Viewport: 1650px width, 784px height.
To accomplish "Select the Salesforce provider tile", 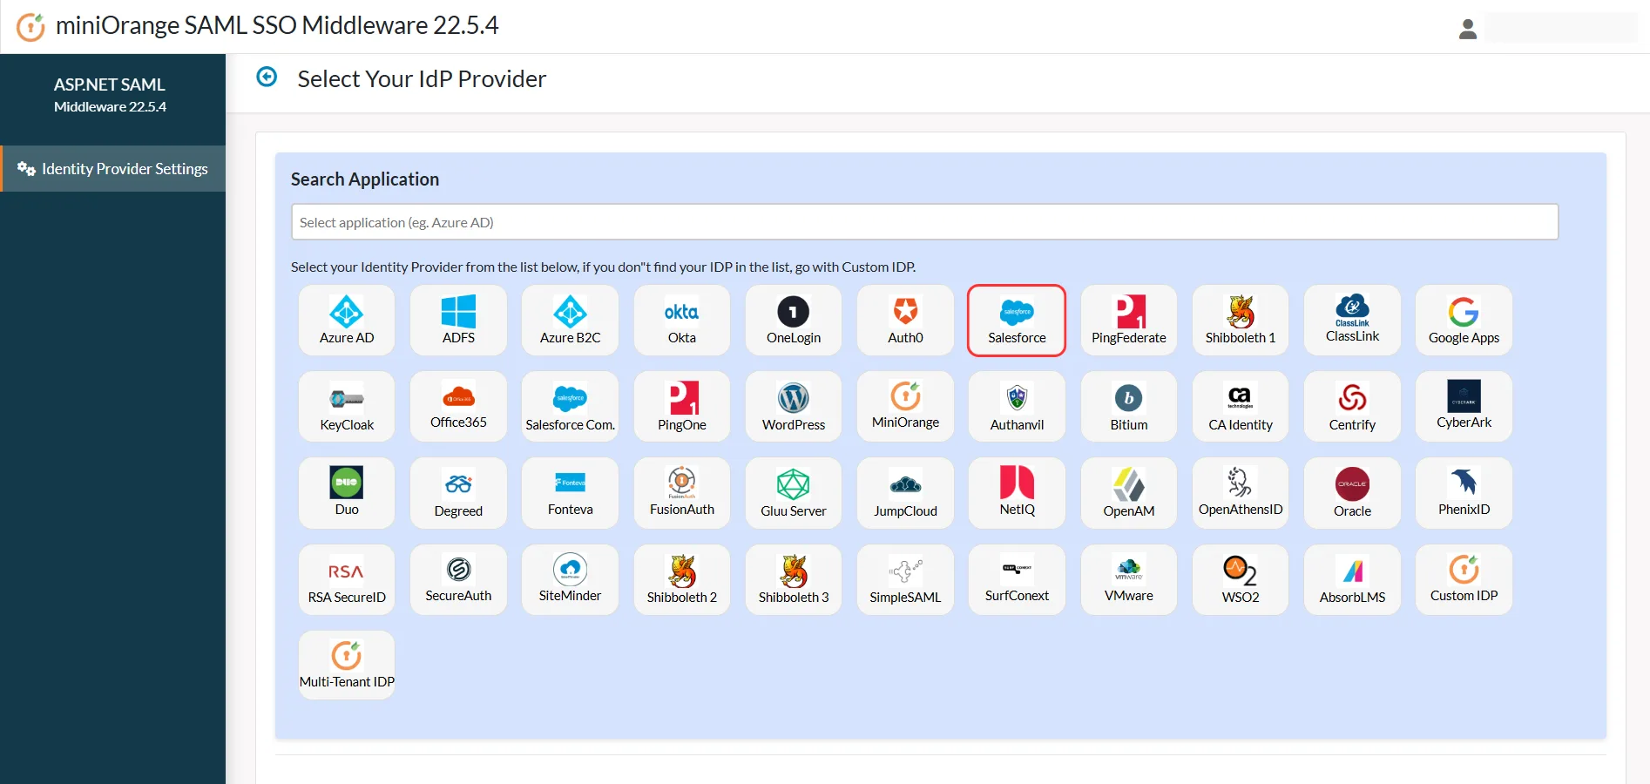I will 1016,321.
